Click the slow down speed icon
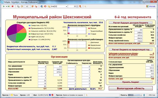The width and height of the screenshot is (158, 98). [x=18, y=6]
